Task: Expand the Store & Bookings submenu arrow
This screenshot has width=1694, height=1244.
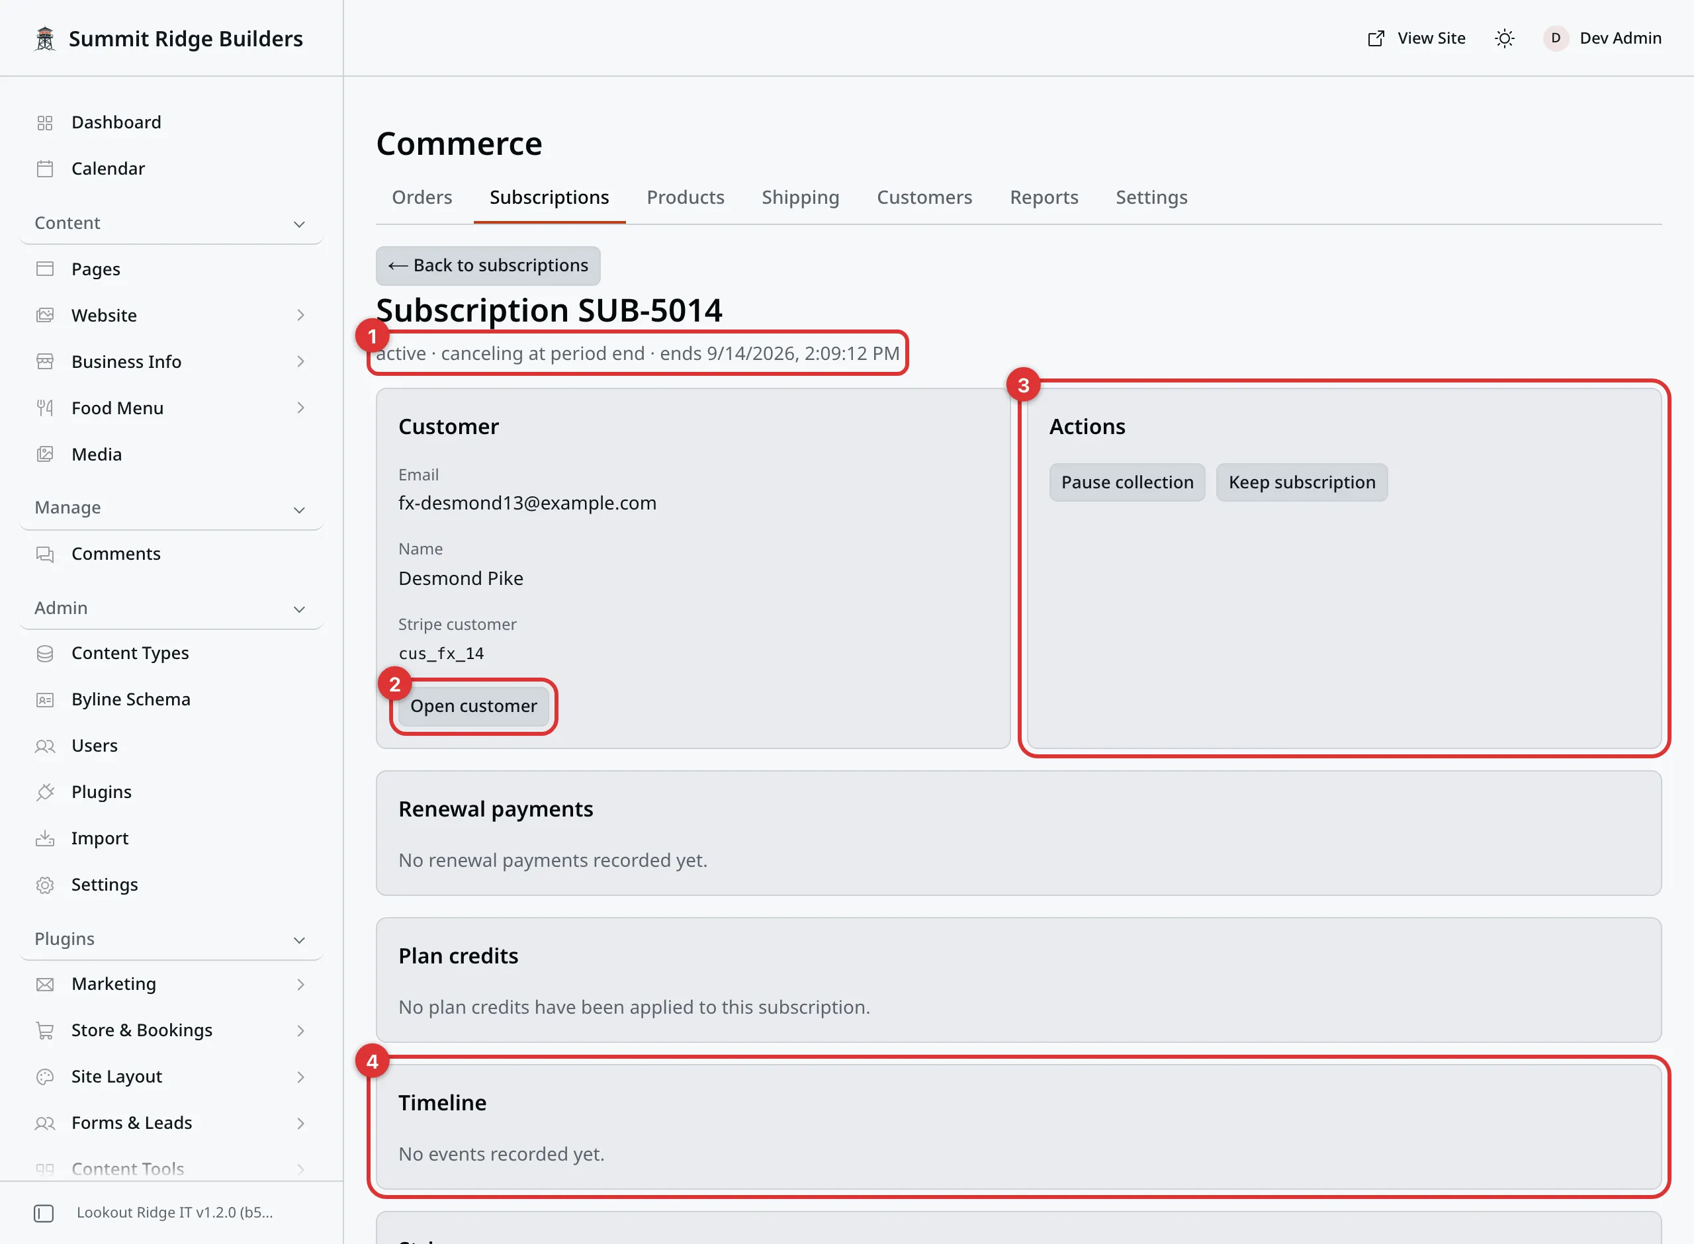Action: (300, 1030)
